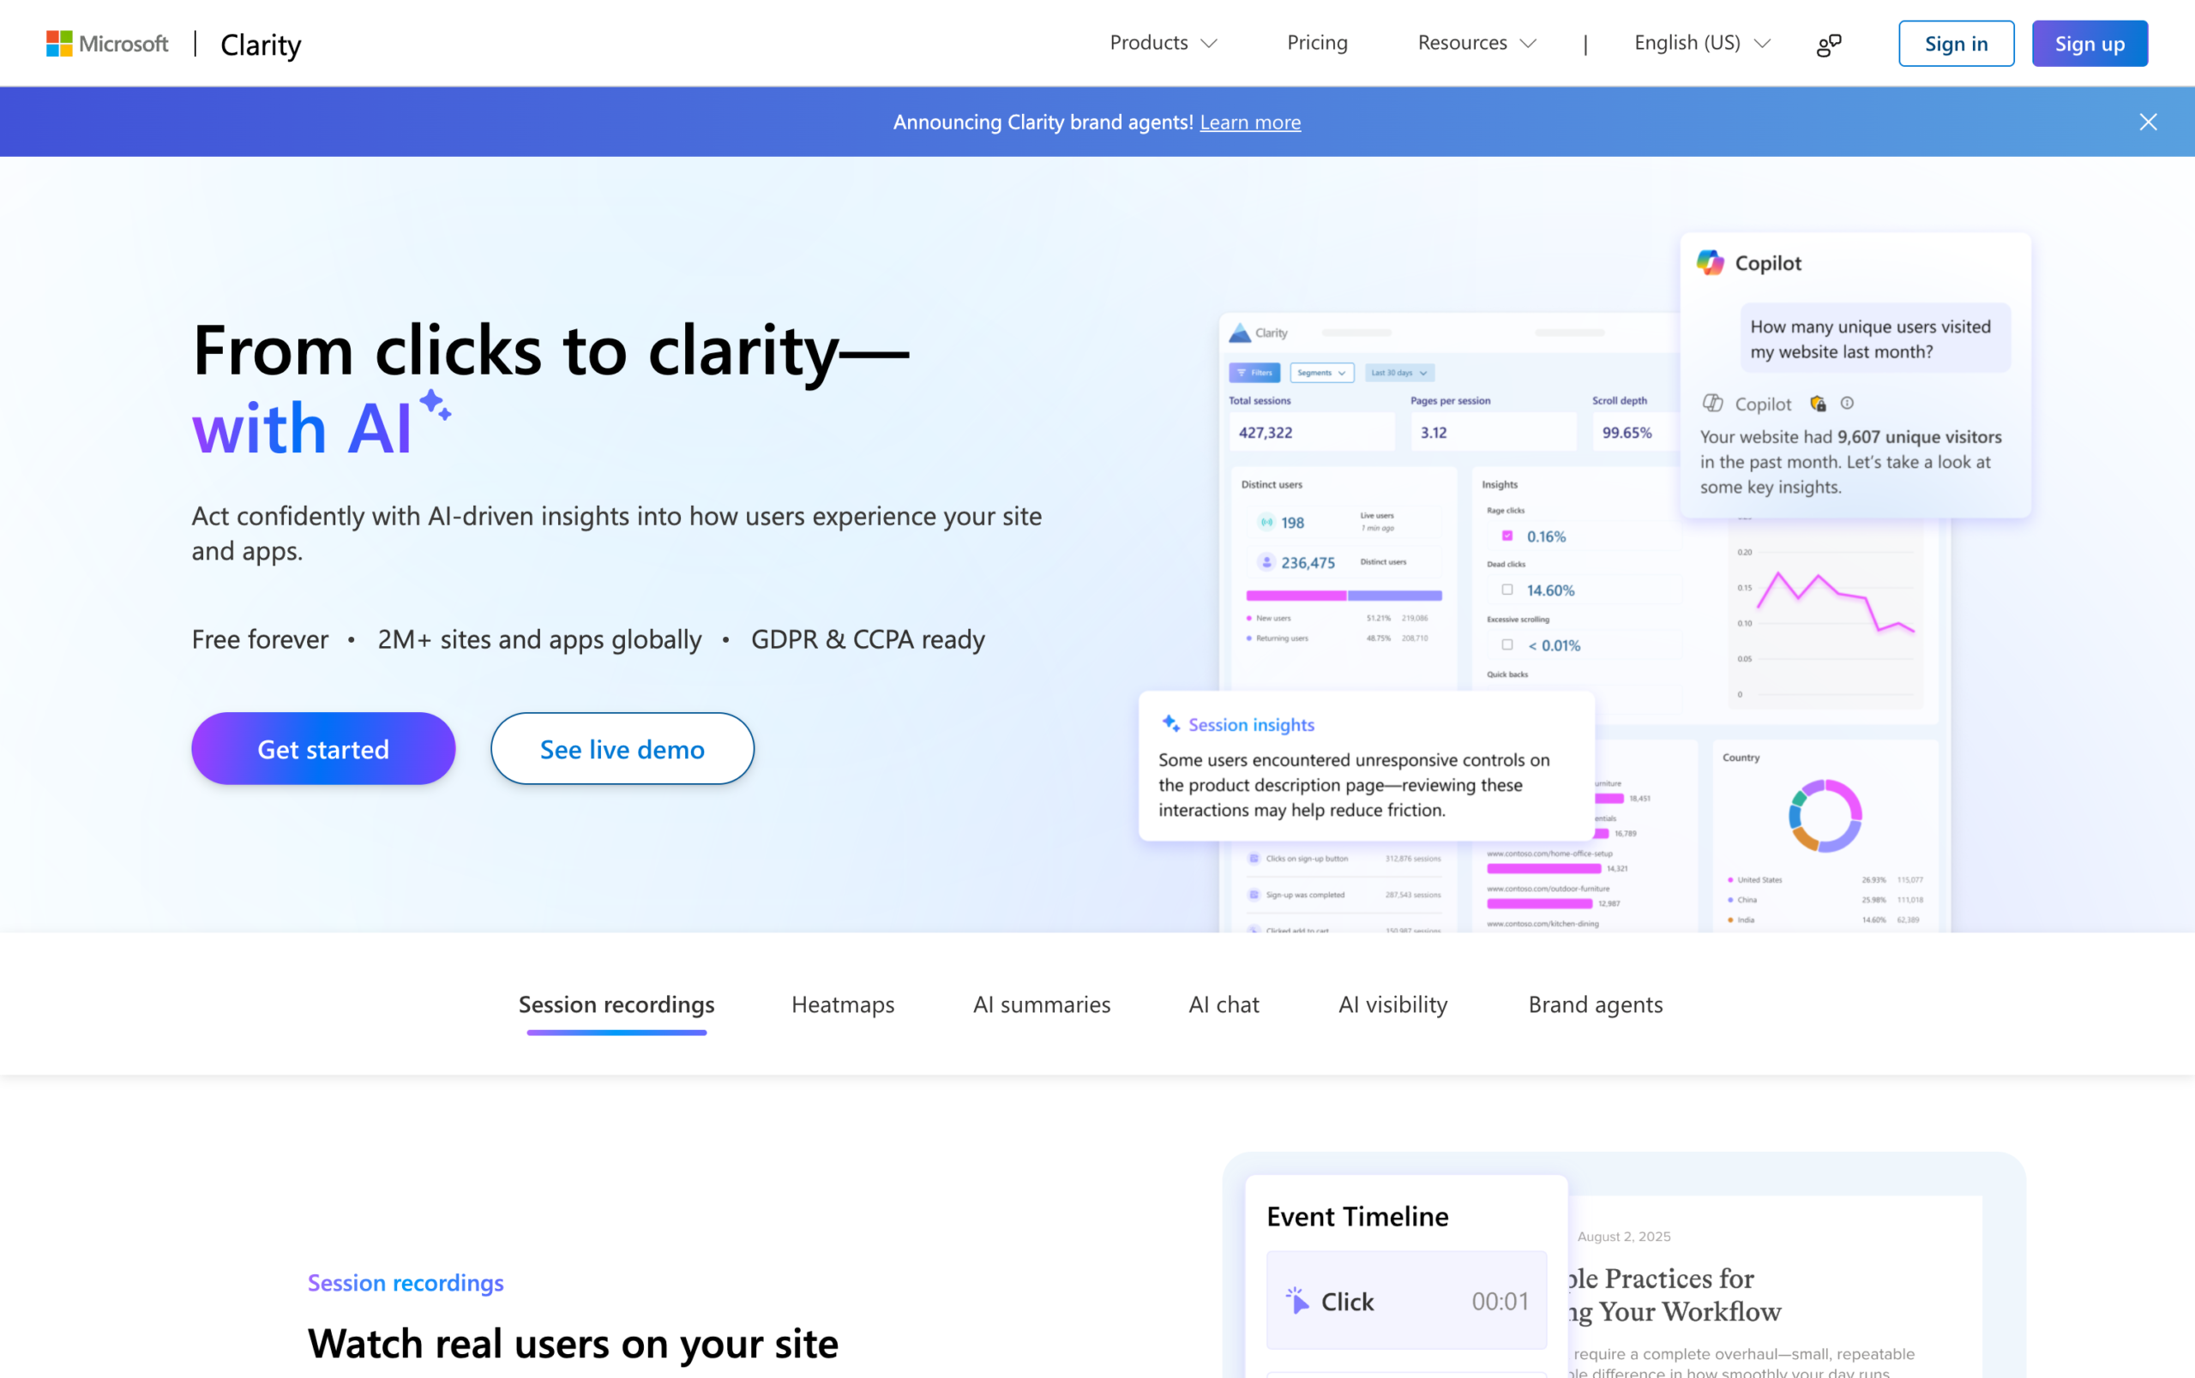Select the Brand agents tab

pyautogui.click(x=1595, y=1004)
